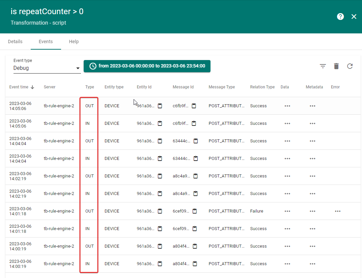The width and height of the screenshot is (362, 278).
Task: Select the Events tab
Action: pyautogui.click(x=46, y=41)
